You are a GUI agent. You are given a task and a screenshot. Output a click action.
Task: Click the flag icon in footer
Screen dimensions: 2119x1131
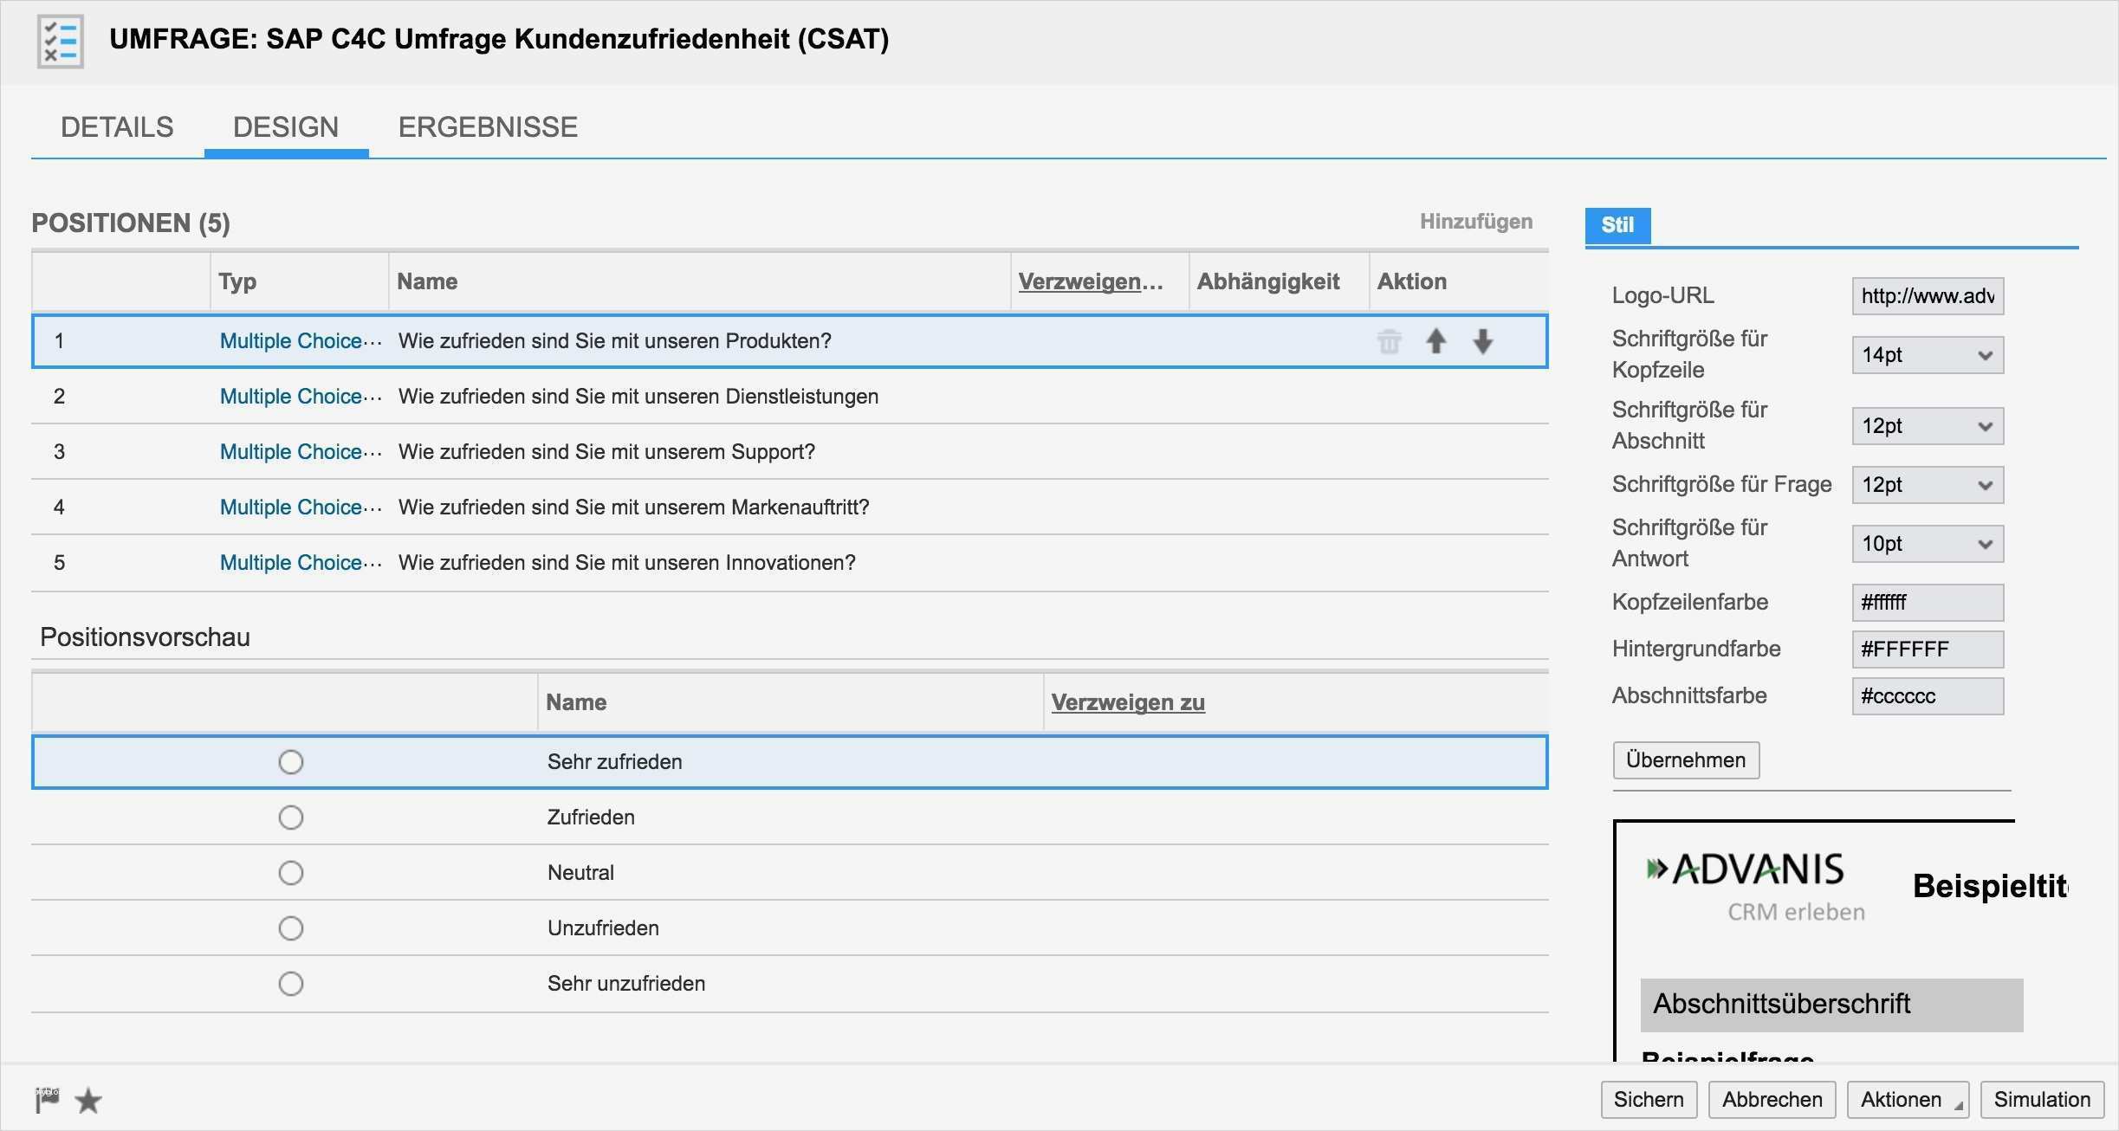click(47, 1100)
